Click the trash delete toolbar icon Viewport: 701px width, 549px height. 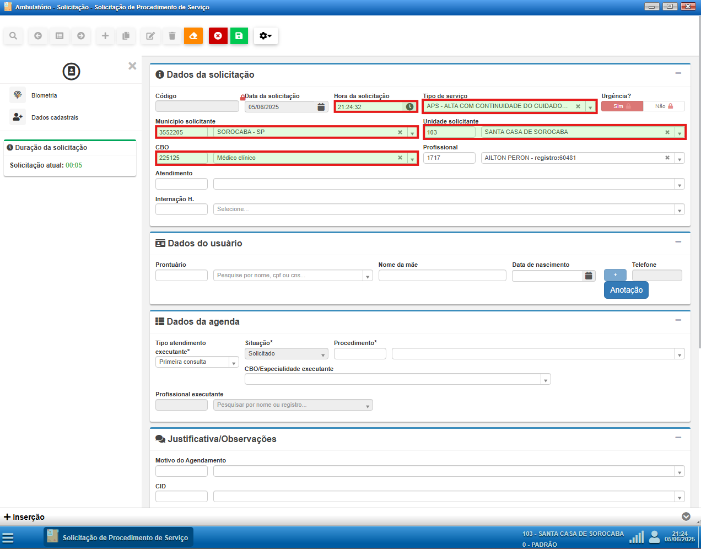pos(172,36)
